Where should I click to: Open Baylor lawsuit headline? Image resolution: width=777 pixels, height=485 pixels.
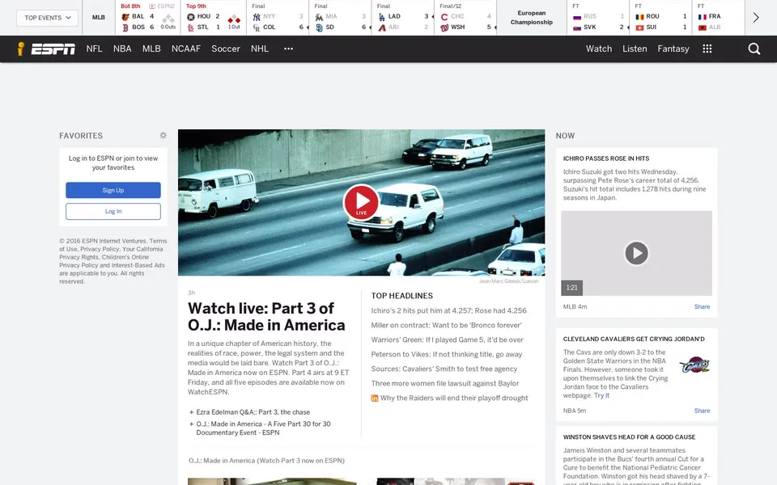point(445,383)
